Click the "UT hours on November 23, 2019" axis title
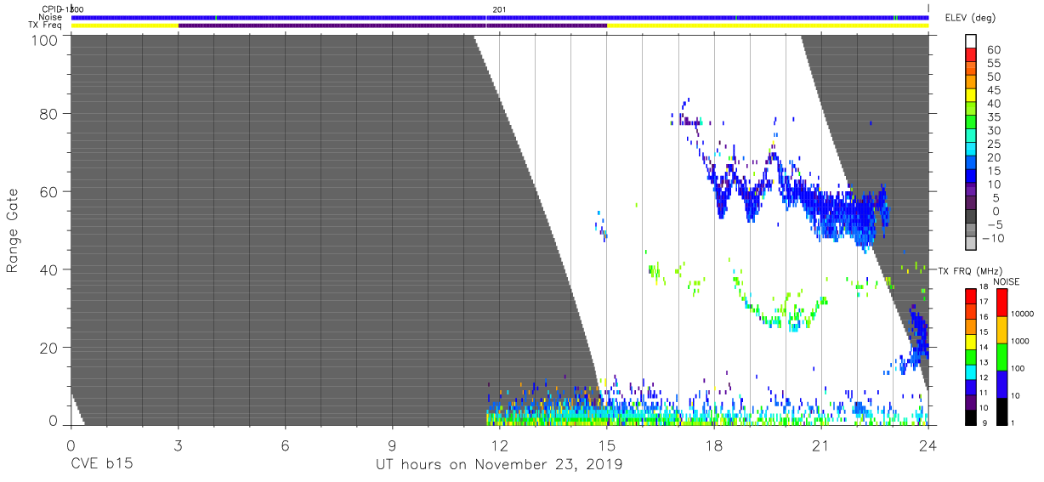1044x482 pixels. [x=500, y=465]
